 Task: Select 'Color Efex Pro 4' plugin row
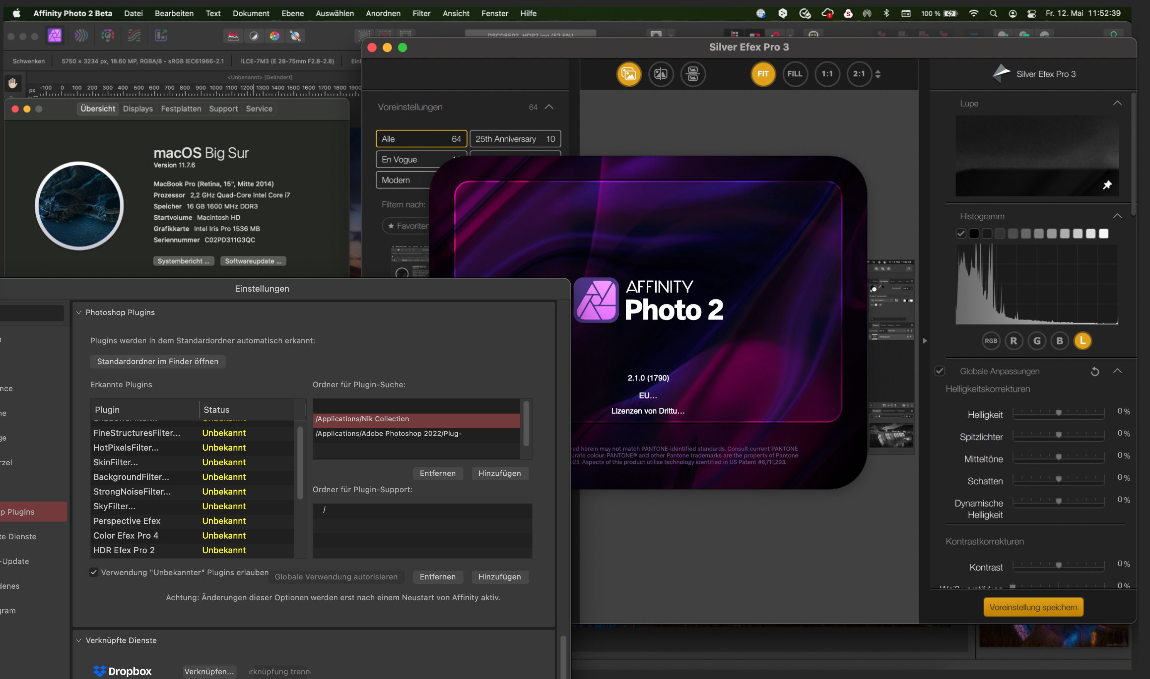(x=193, y=535)
